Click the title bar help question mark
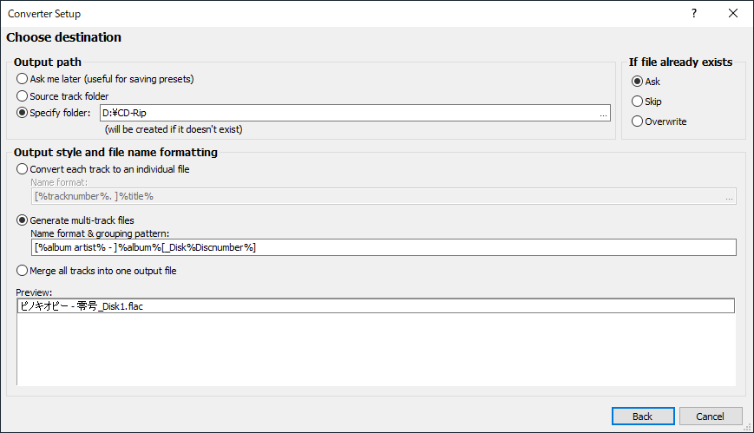The image size is (754, 433). click(x=694, y=14)
